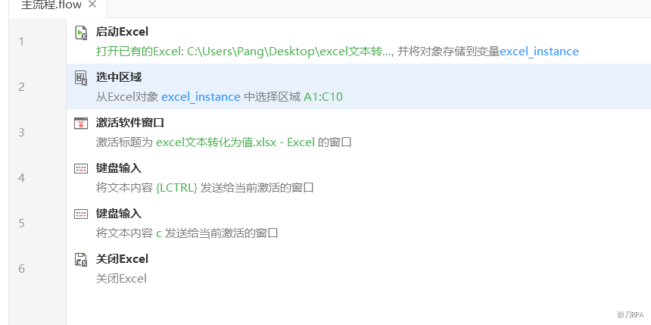
Task: Open excel_instance variable in 启动Excel step
Action: (x=539, y=52)
